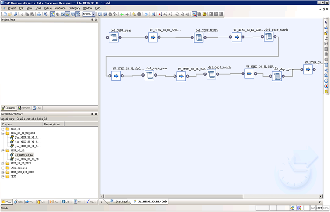This screenshot has width=330, height=212.
Task: Open the Jobs tab in object library
Action: pyautogui.click(x=18, y=201)
